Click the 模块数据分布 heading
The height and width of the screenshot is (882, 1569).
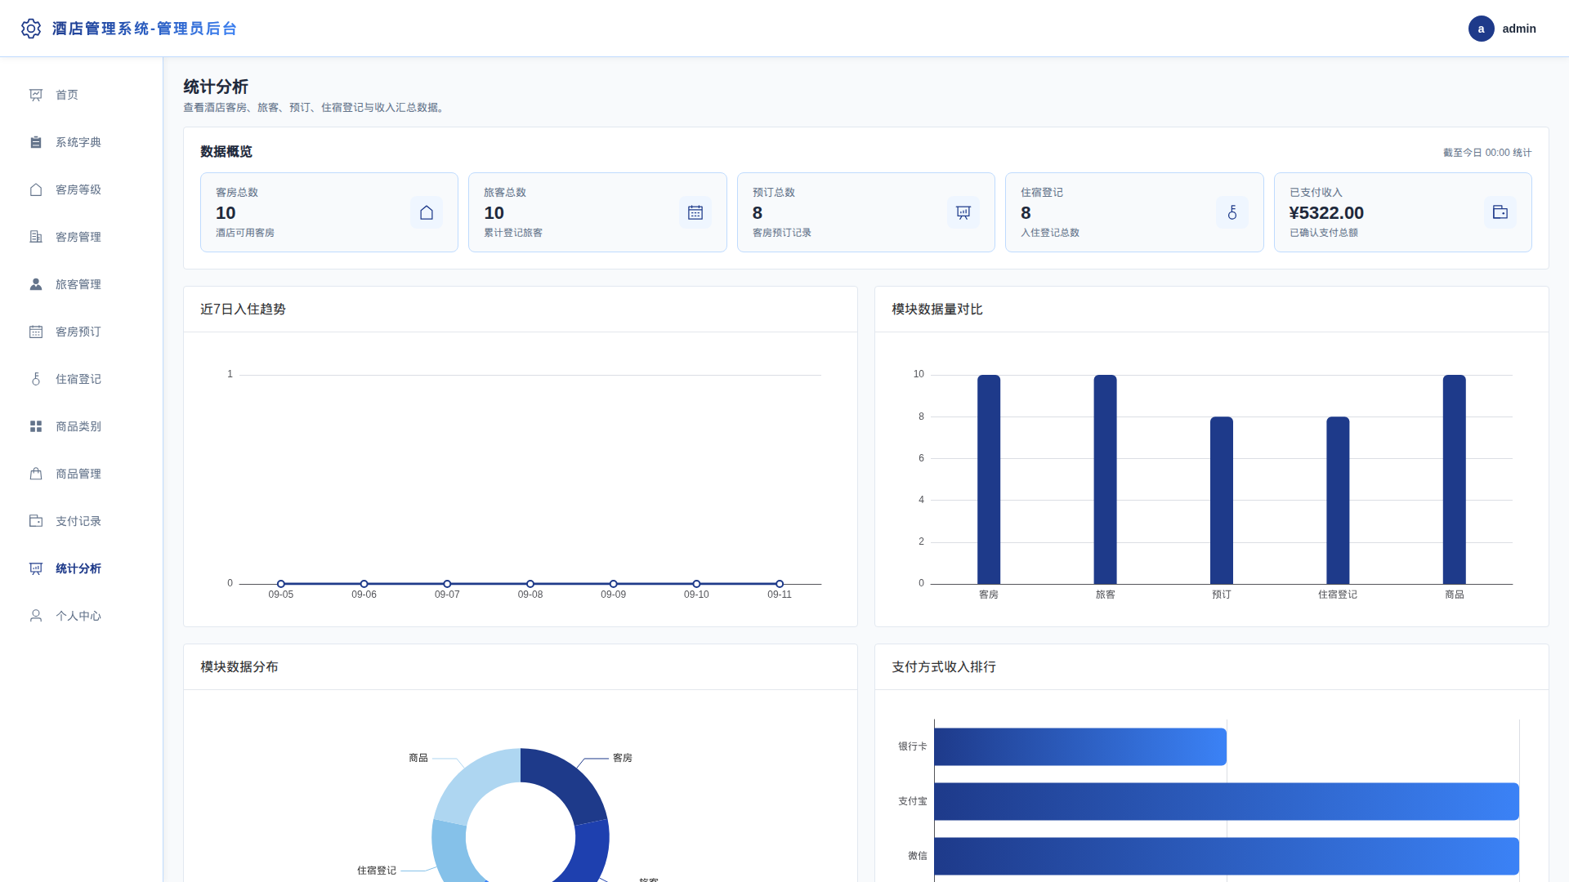(239, 666)
